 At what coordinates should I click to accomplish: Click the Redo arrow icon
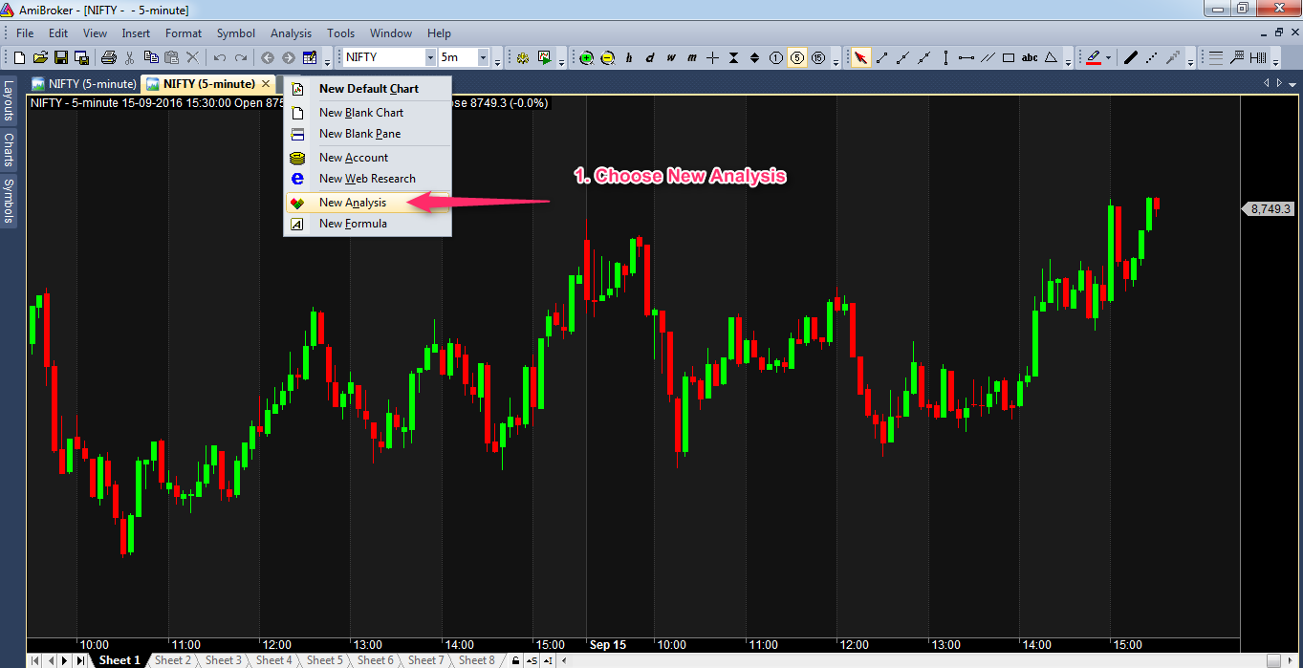[241, 57]
